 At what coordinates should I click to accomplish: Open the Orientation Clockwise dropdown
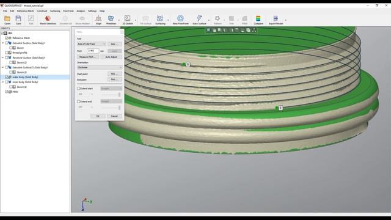100,67
